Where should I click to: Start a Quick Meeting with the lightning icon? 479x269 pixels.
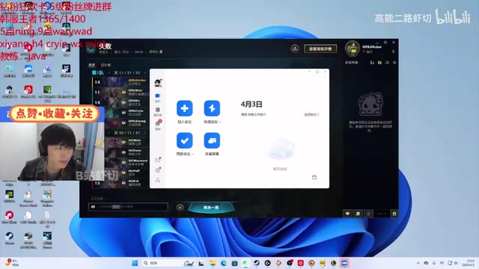[x=212, y=108]
